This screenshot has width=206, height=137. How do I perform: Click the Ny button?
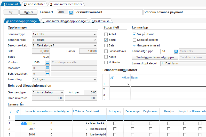pyautogui.click(x=11, y=12)
